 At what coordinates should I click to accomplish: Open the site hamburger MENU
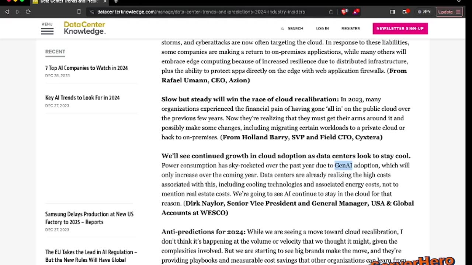click(47, 28)
